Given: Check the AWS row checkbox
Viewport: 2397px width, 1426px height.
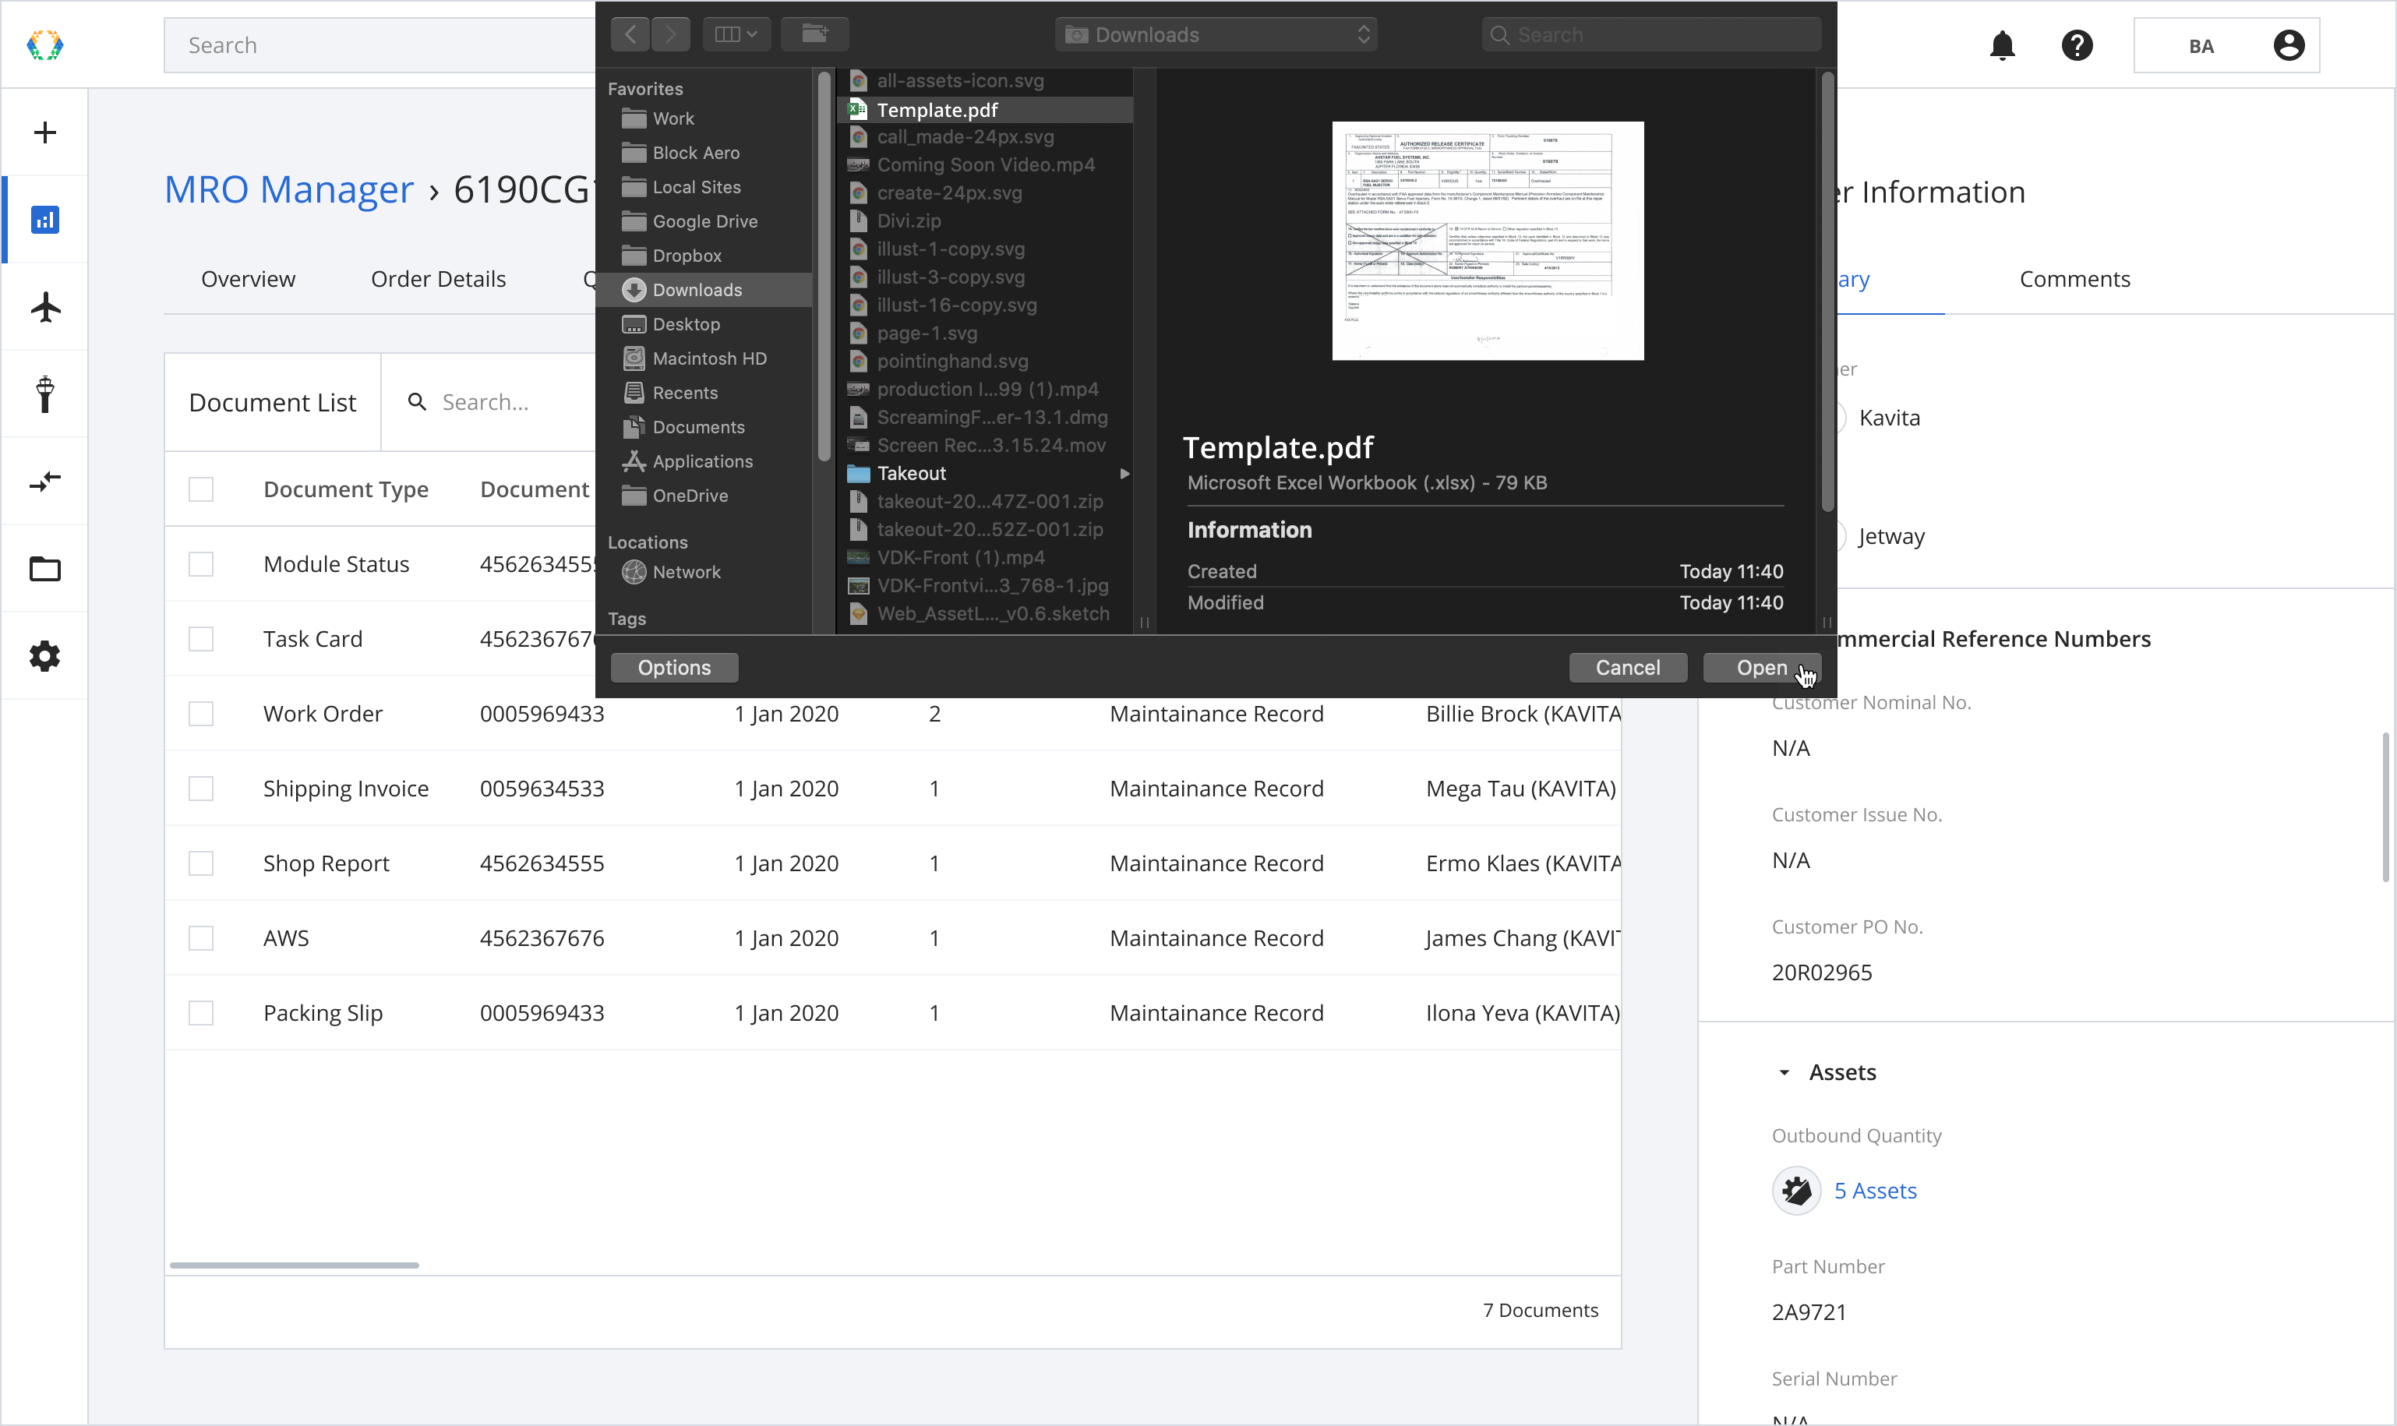Looking at the screenshot, I should pos(201,938).
